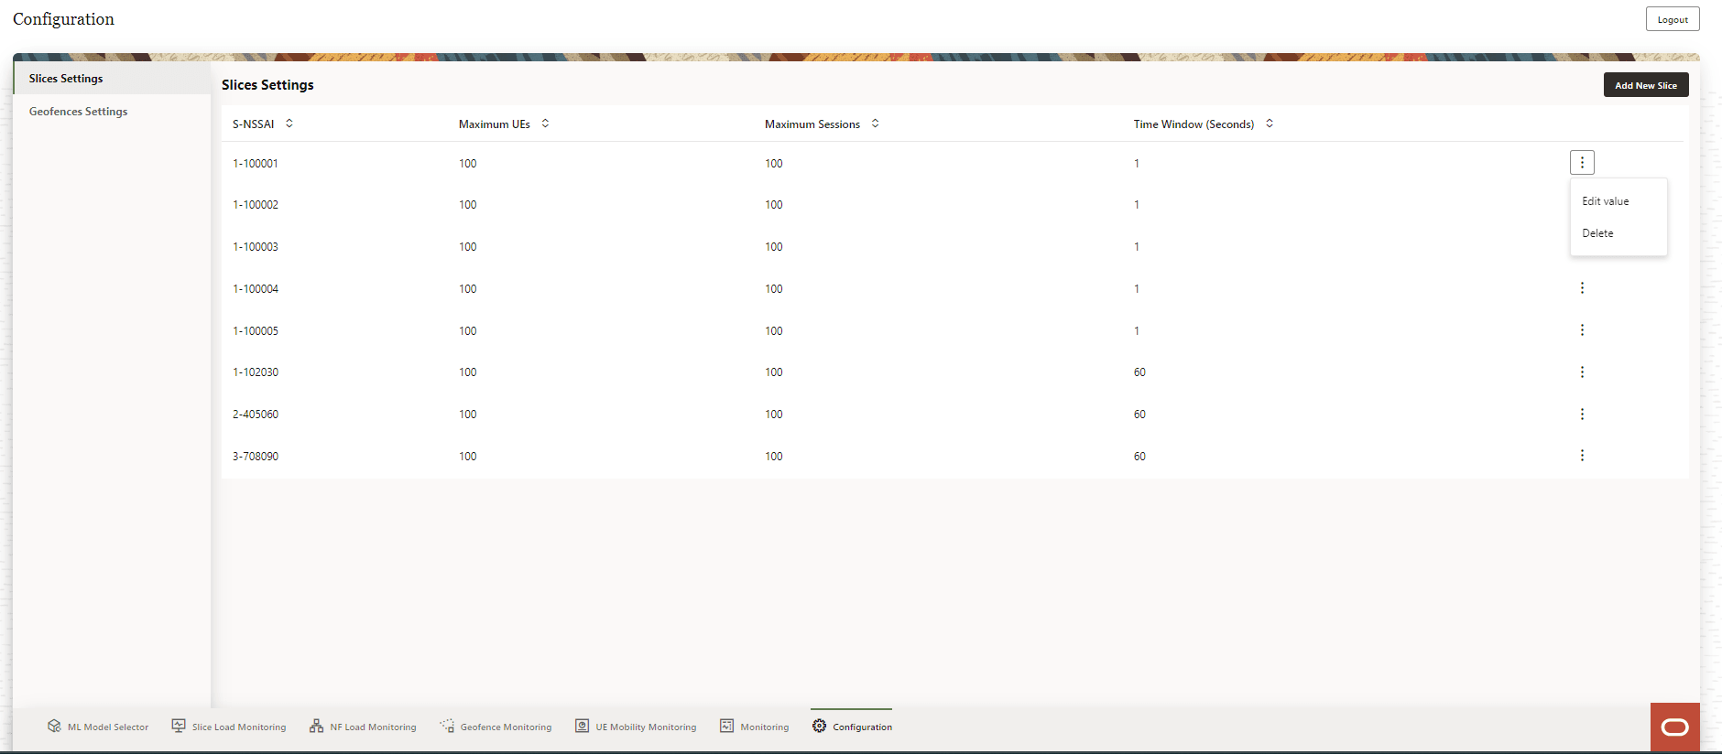Click the Logout button
Viewport: 1722px width, 754px height.
pyautogui.click(x=1673, y=19)
